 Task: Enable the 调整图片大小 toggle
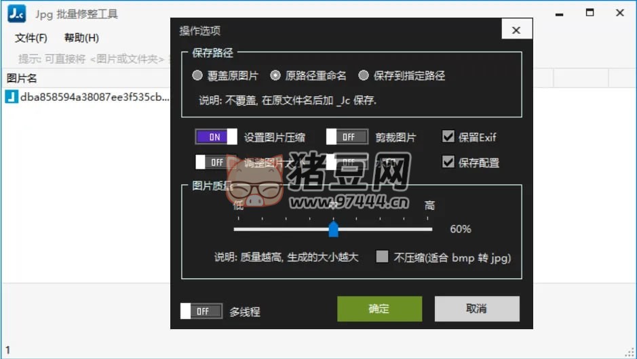(x=216, y=163)
